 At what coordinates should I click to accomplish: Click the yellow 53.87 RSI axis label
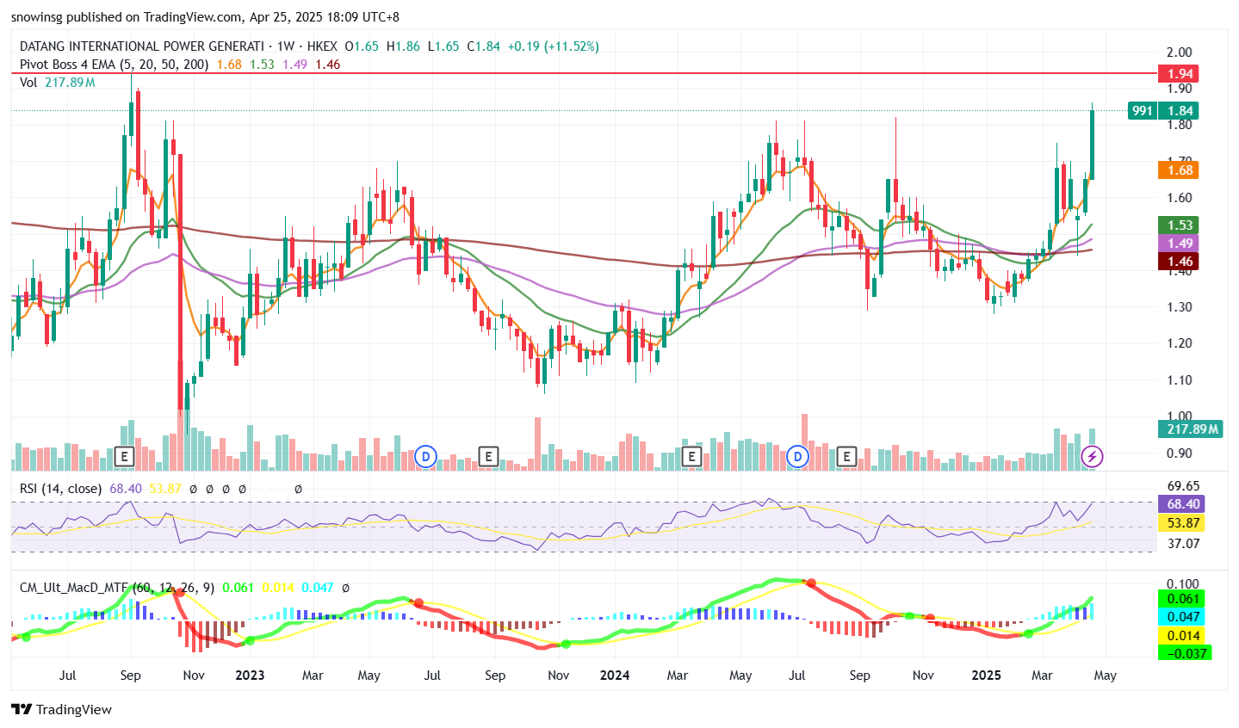[x=1181, y=523]
